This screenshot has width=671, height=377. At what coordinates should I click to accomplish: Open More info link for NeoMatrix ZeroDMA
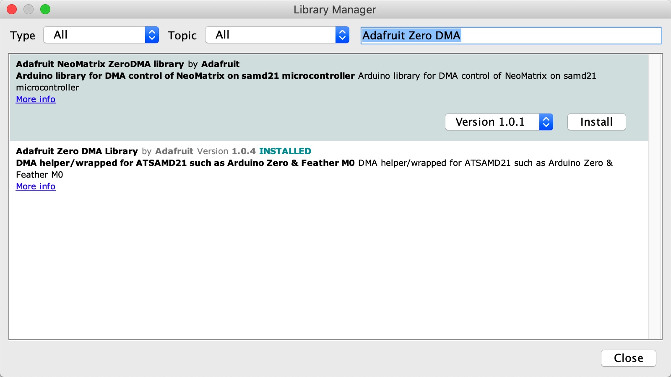coord(36,99)
